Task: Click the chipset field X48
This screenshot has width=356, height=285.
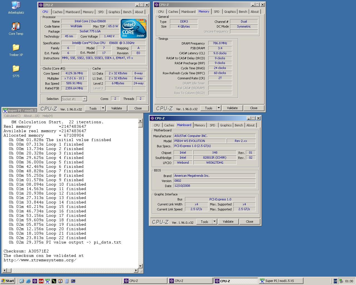Action: click(215, 153)
